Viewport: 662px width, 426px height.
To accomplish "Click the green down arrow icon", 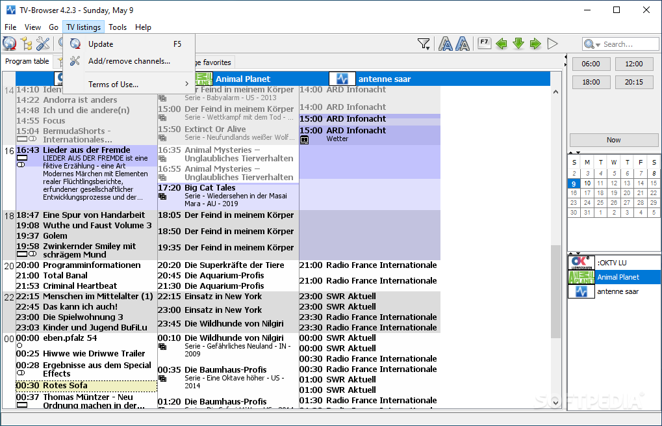I will pos(518,44).
